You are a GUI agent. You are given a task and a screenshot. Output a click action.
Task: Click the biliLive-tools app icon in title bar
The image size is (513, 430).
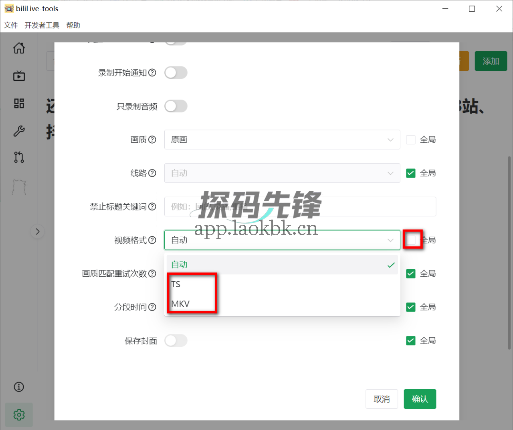pyautogui.click(x=9, y=8)
